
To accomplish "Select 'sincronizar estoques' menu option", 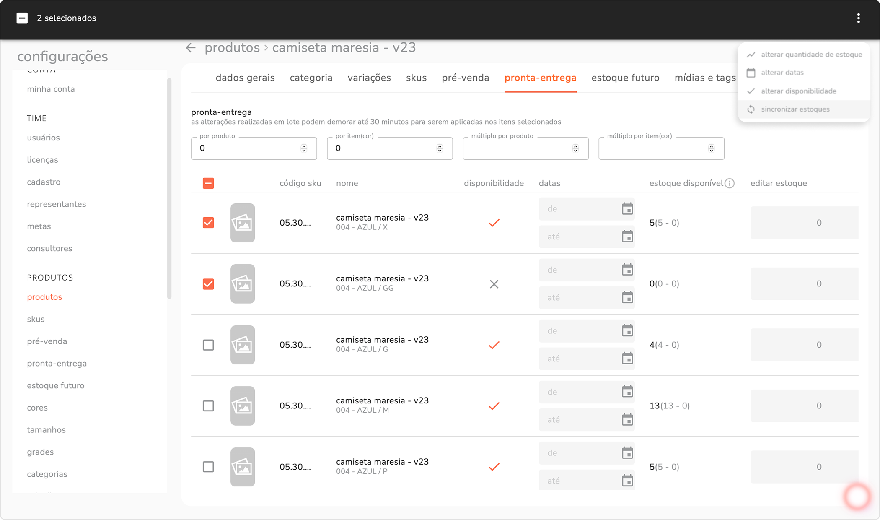I will pos(795,109).
